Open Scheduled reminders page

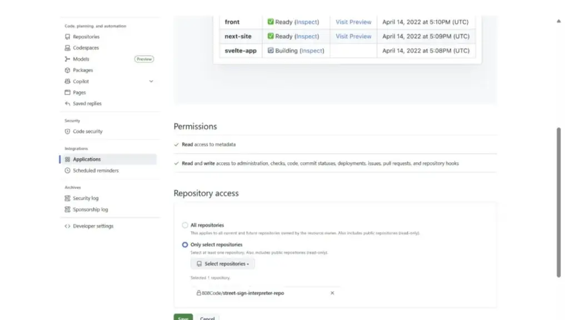click(96, 171)
